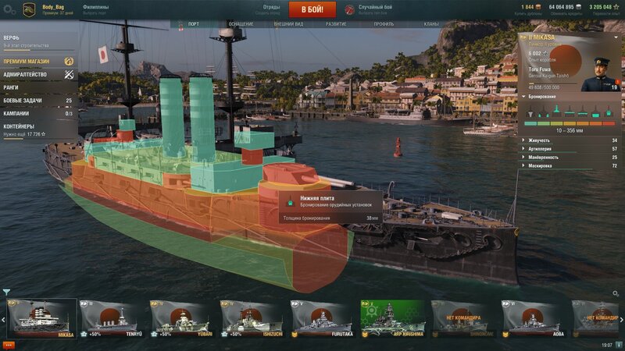The width and height of the screenshot is (625, 351).
Task: Open the Верфь shipyard entry
Action: click(38, 42)
